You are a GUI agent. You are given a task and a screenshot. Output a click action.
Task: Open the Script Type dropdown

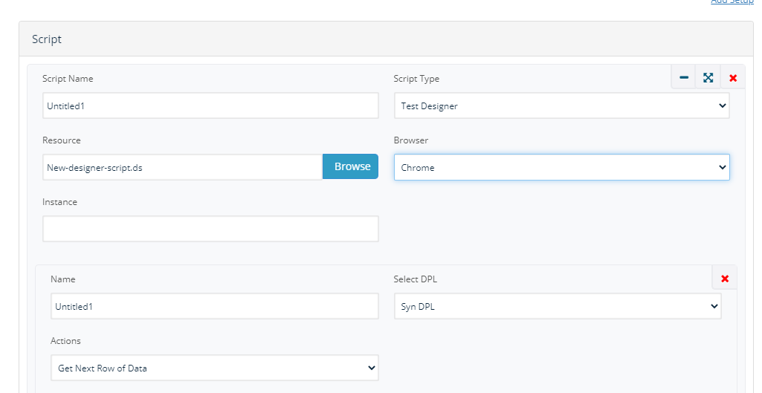click(561, 106)
